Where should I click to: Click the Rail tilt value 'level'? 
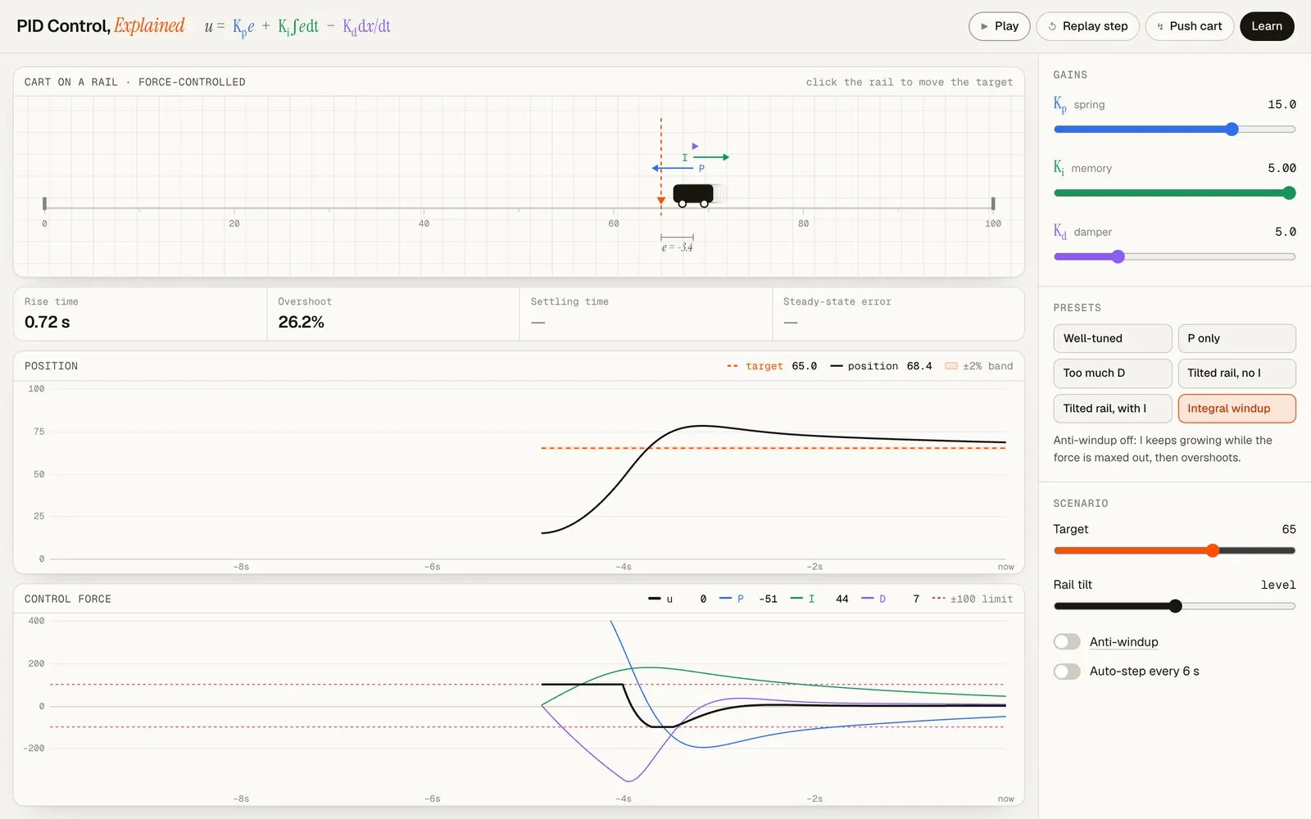point(1278,585)
